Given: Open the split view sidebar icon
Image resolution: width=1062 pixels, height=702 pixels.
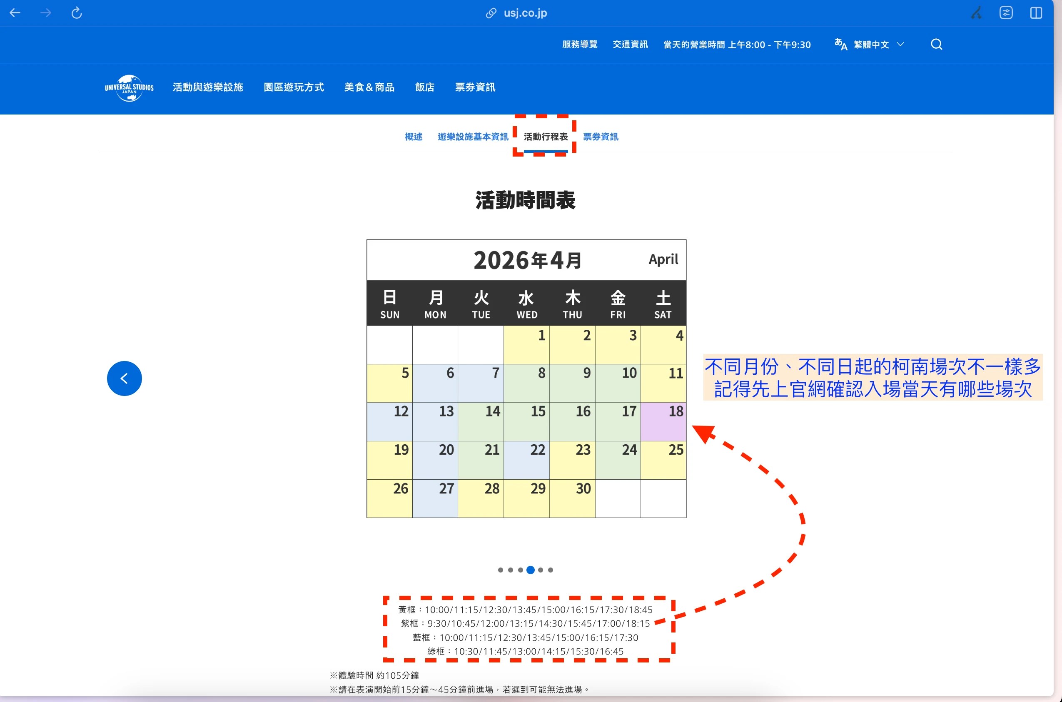Looking at the screenshot, I should [x=1036, y=13].
